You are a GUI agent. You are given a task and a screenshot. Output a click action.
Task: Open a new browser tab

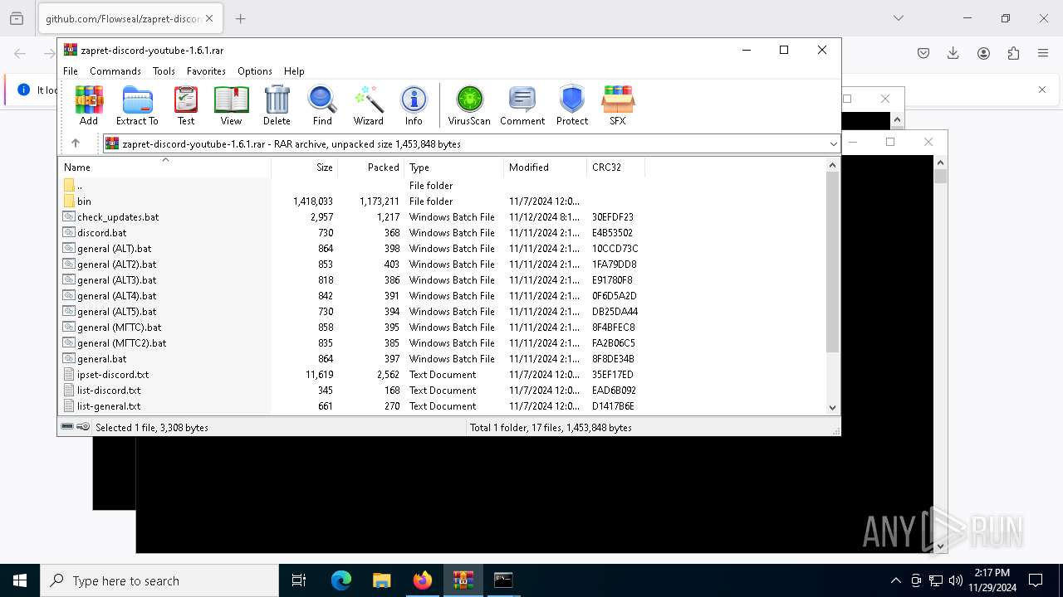point(241,18)
